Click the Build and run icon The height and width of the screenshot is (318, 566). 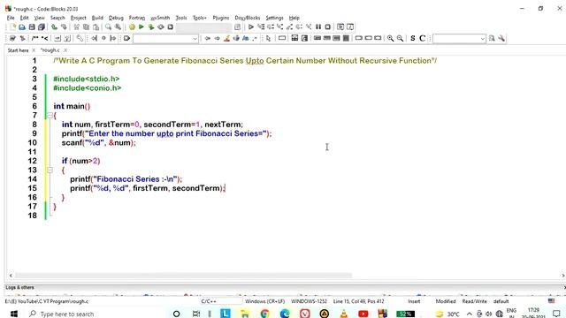pyautogui.click(x=151, y=27)
